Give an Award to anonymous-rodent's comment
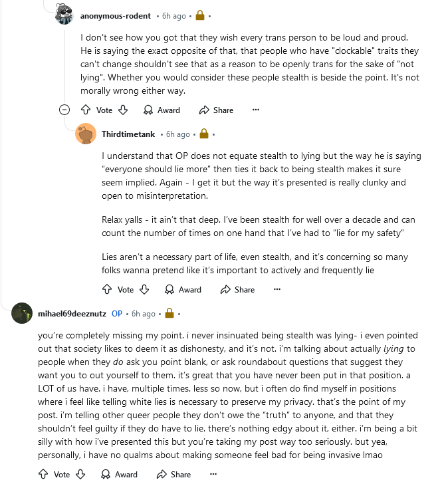The image size is (442, 486). (162, 110)
